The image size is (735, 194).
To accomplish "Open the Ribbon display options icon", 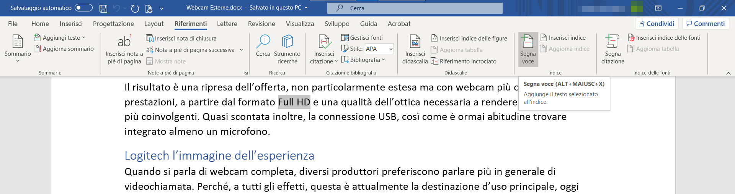I will pyautogui.click(x=658, y=8).
